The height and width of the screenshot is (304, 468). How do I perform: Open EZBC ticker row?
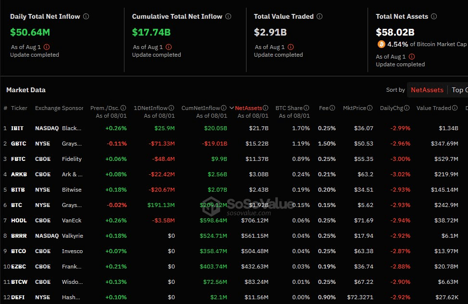point(19,267)
